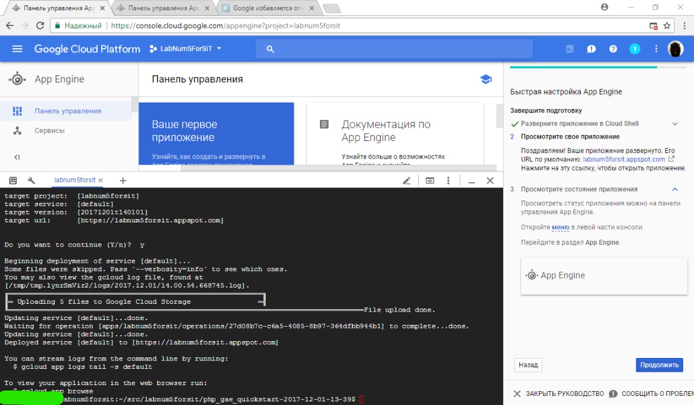The image size is (694, 405).
Task: Open the feedback alert icon in header
Action: click(592, 49)
